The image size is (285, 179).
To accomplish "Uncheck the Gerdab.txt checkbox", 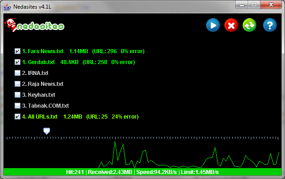I will [x=17, y=62].
